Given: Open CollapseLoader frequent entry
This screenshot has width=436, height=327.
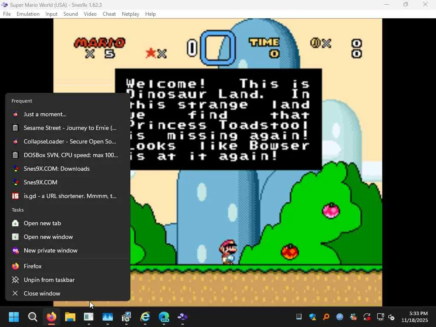Looking at the screenshot, I should click(x=68, y=141).
